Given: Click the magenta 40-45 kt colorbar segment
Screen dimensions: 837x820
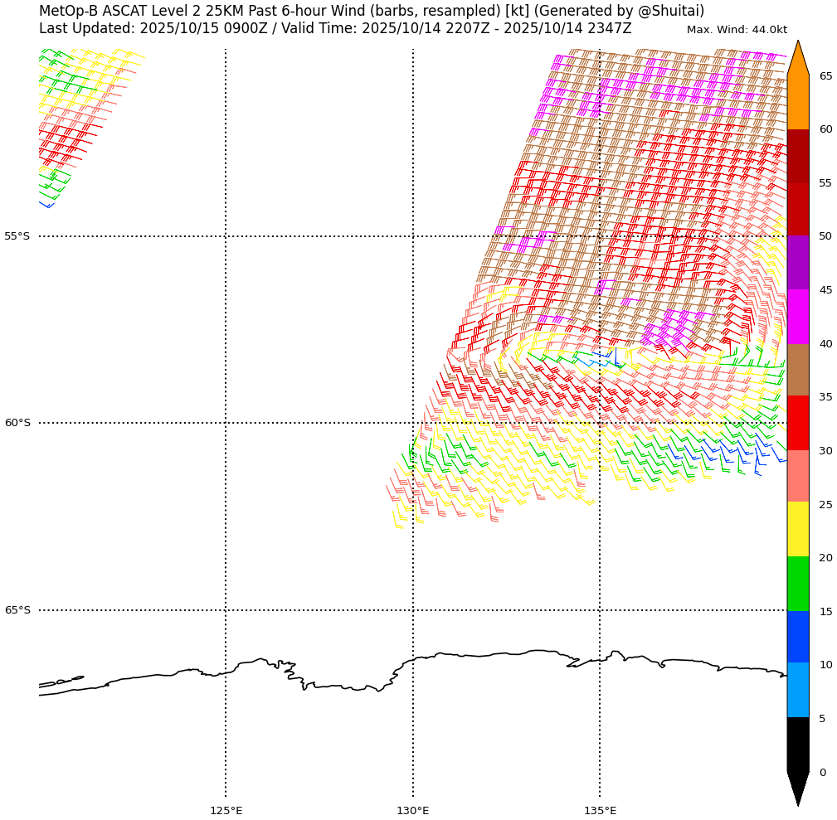Looking at the screenshot, I should click(797, 317).
